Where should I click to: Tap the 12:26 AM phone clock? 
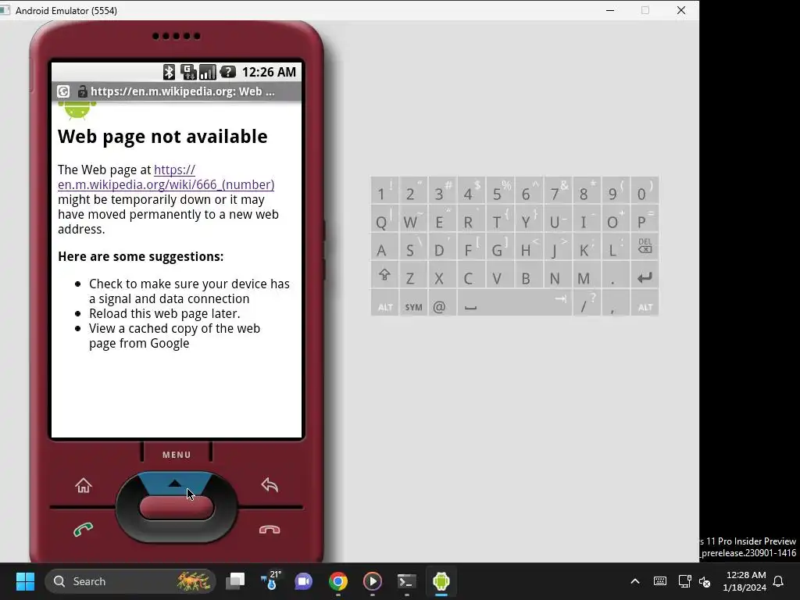(x=269, y=72)
